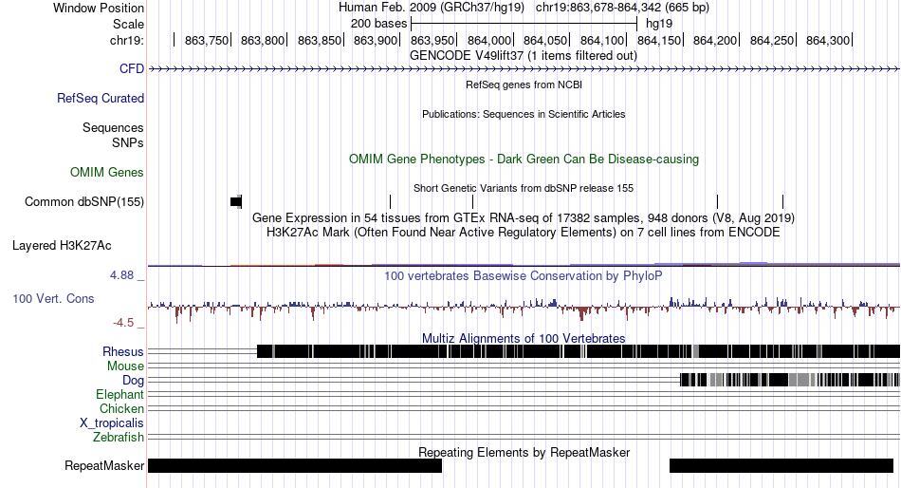Click the hg19 scale label
Screen dimensions: 901x488
pos(659,24)
